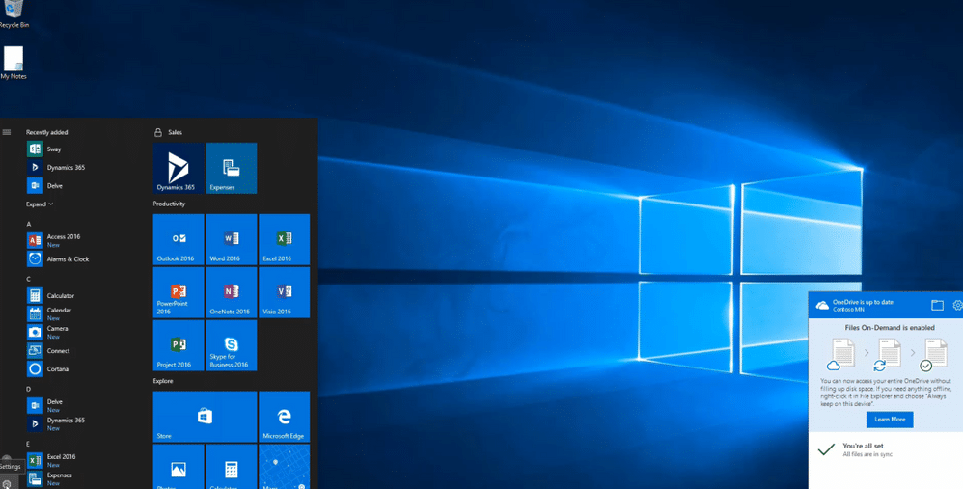Viewport: 963px width, 489px height.
Task: Open the PowerPoint 2016 tile
Action: pos(179,292)
